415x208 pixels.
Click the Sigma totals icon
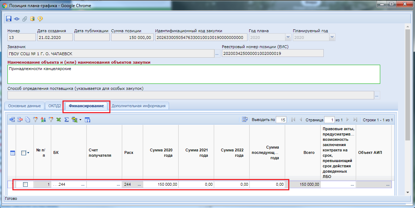[x=66, y=120]
